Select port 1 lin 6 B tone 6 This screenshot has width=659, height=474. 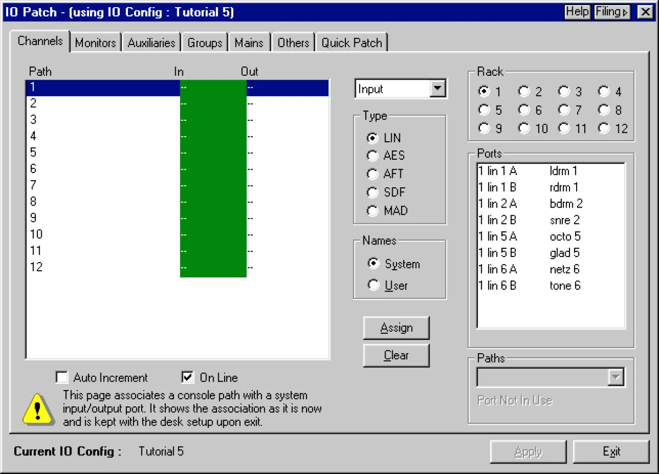[x=550, y=286]
